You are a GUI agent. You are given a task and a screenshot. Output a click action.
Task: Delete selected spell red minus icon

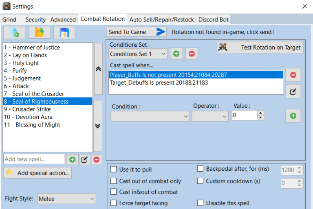(x=97, y=159)
